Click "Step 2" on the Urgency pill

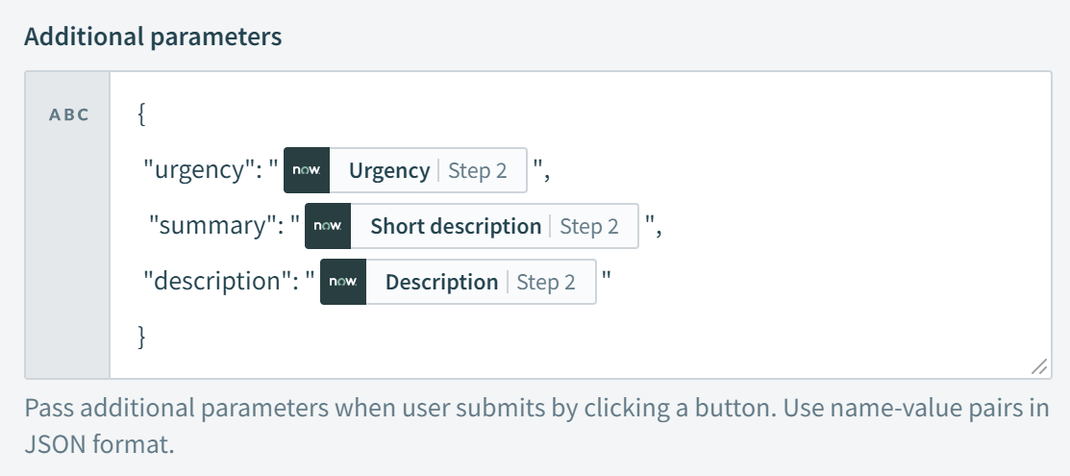477,170
